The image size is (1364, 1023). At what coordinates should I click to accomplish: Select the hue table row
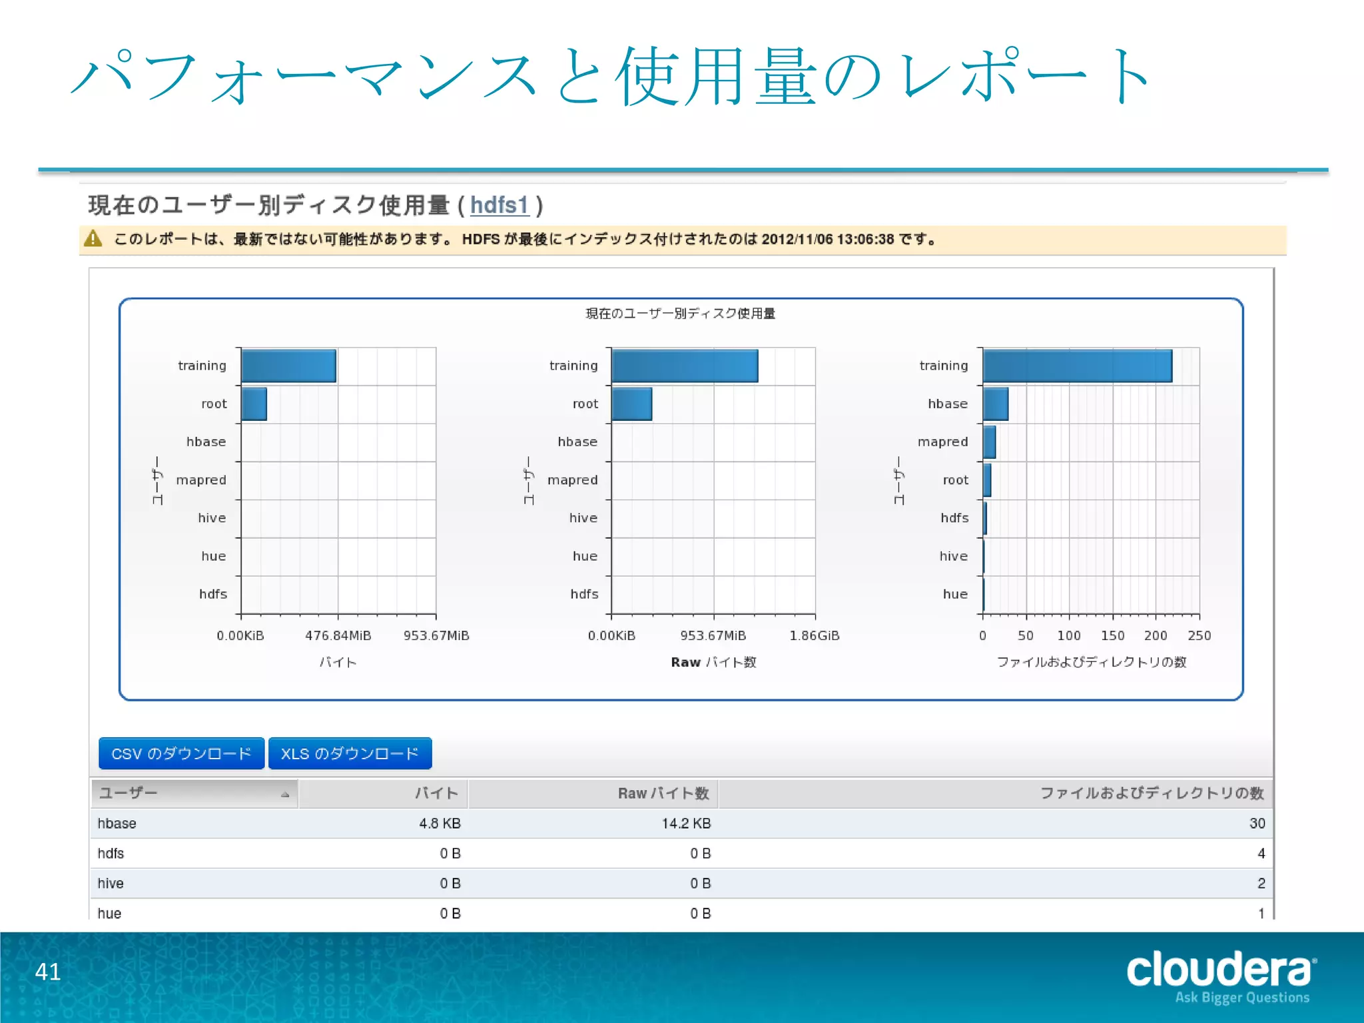pos(681,910)
